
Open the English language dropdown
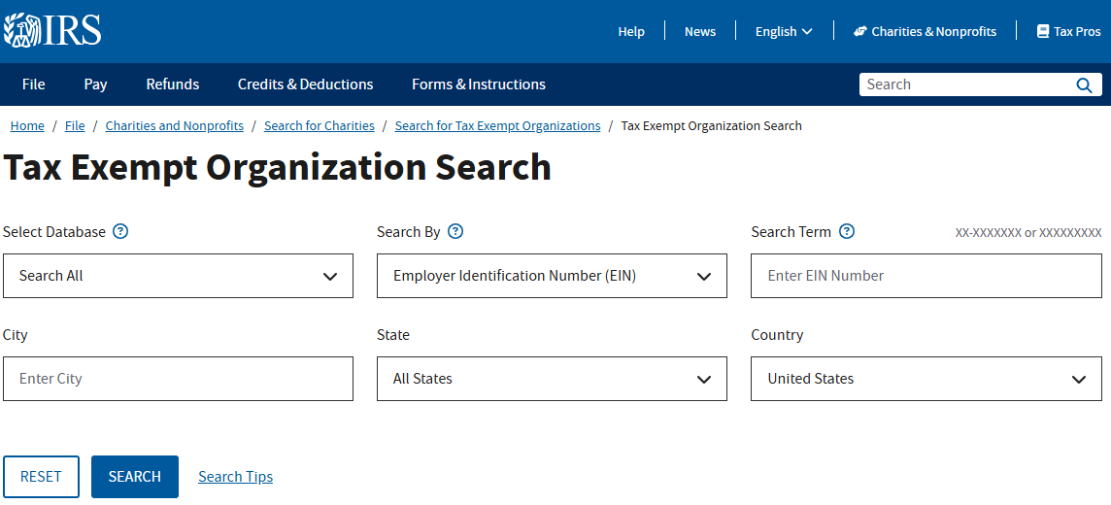(783, 31)
